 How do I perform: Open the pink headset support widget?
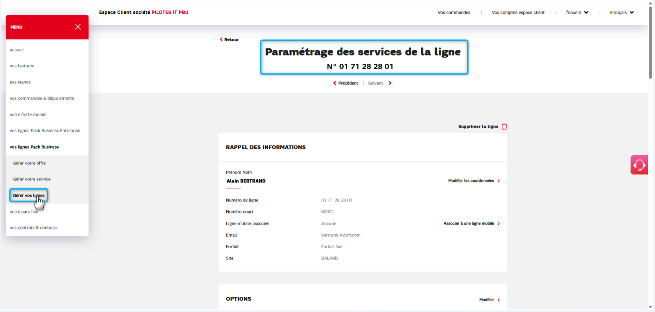[639, 165]
